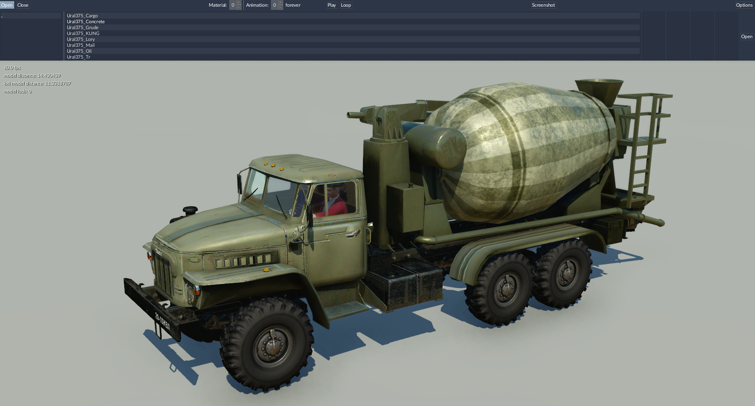Click the Open button beside the file list
755x406 pixels.
[747, 37]
